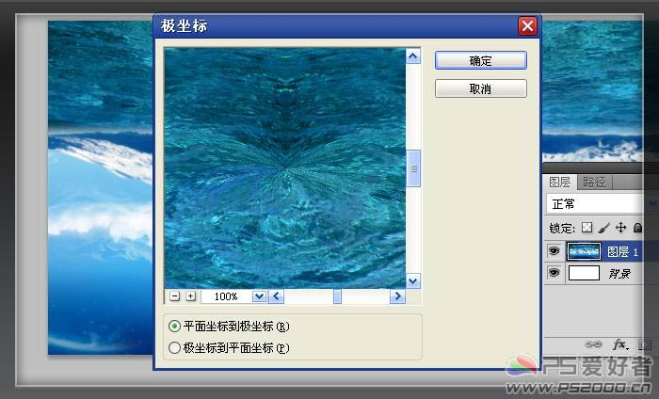Select 极坐标到平面坐标 radio option
Screen dimensions: 659x399
(x=174, y=347)
